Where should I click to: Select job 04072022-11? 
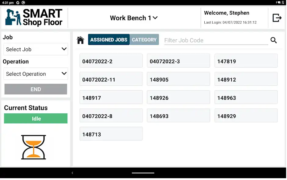[x=111, y=79]
